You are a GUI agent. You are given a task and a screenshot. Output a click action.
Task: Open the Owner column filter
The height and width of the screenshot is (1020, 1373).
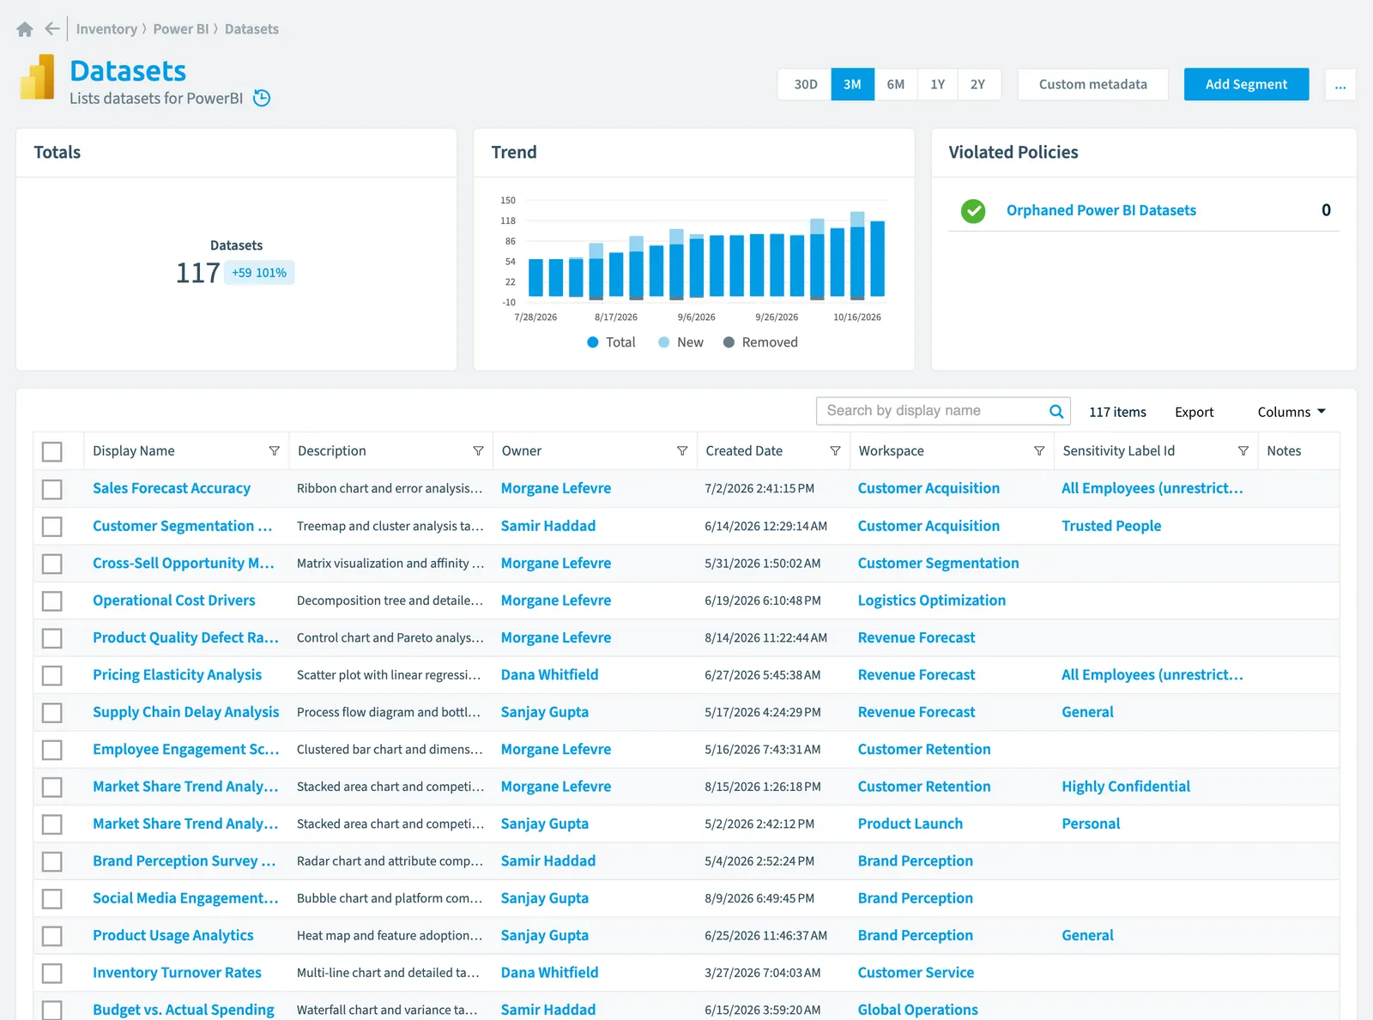[x=682, y=451]
